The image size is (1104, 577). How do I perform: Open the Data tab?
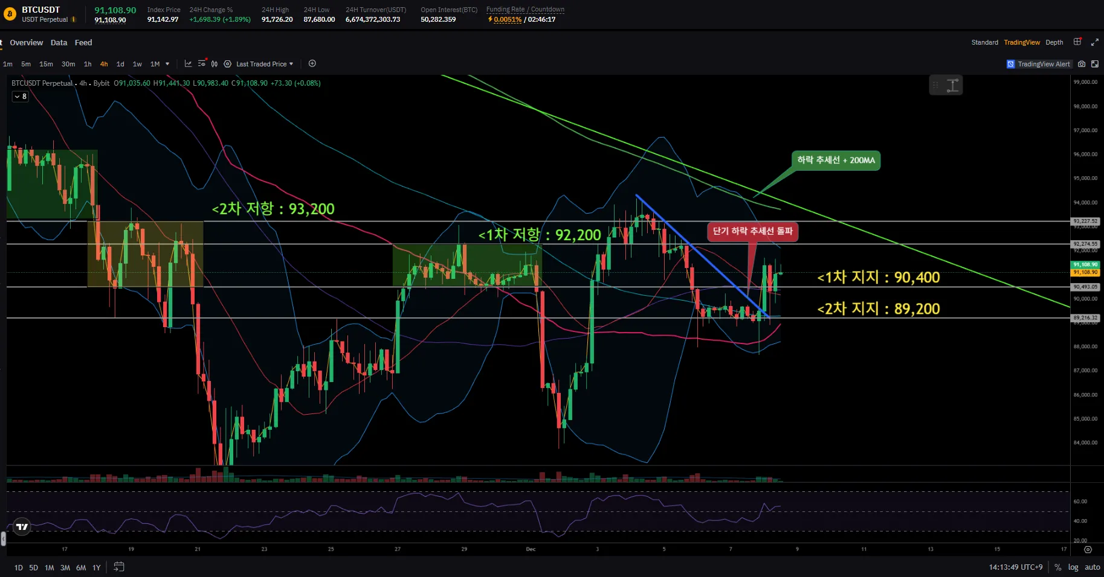[x=59, y=43]
